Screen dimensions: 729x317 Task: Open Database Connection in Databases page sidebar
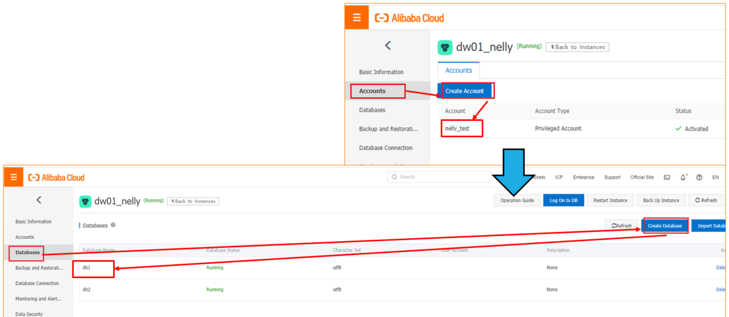[37, 283]
